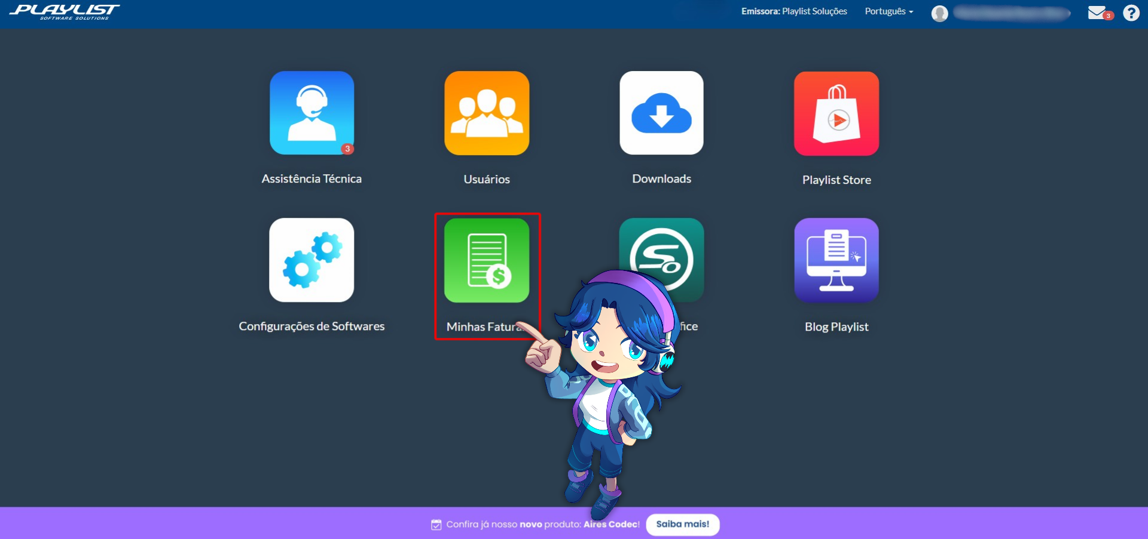Click the user avatar icon
The height and width of the screenshot is (539, 1148).
pyautogui.click(x=939, y=13)
